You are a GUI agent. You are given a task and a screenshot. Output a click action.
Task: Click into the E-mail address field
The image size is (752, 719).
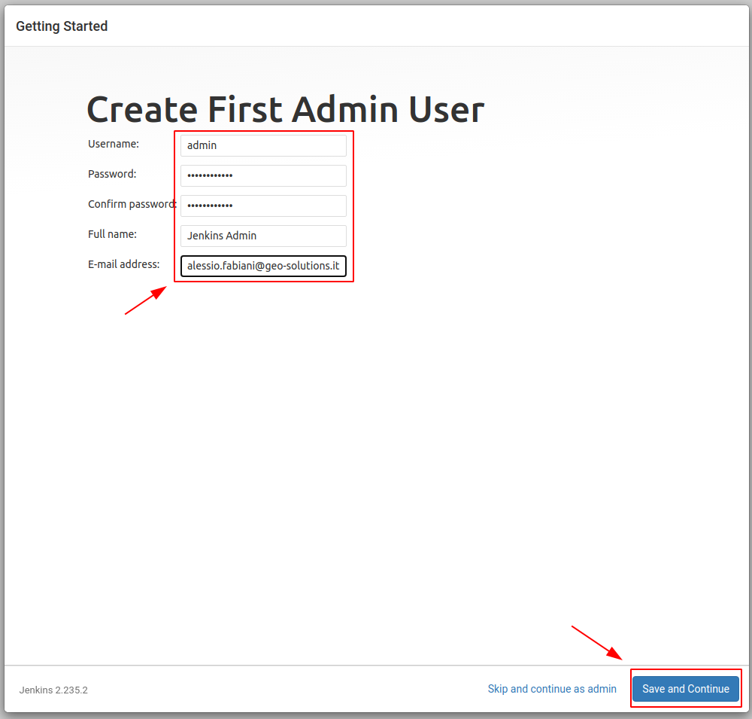point(263,266)
